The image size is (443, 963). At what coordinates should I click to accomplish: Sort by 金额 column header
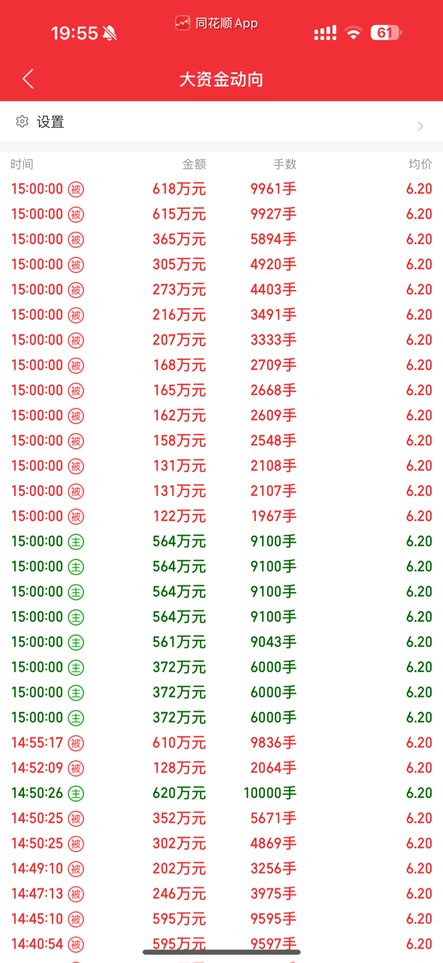click(194, 164)
